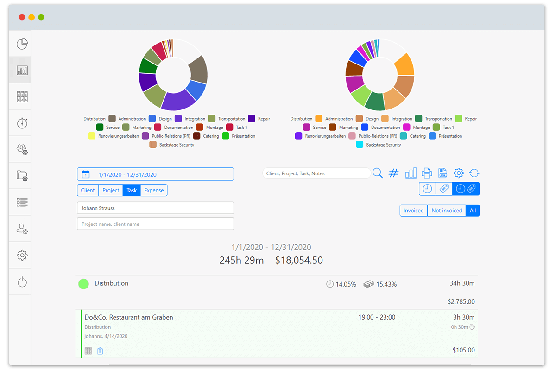Click the green Distribution color circle
The height and width of the screenshot is (371, 556).
click(83, 284)
